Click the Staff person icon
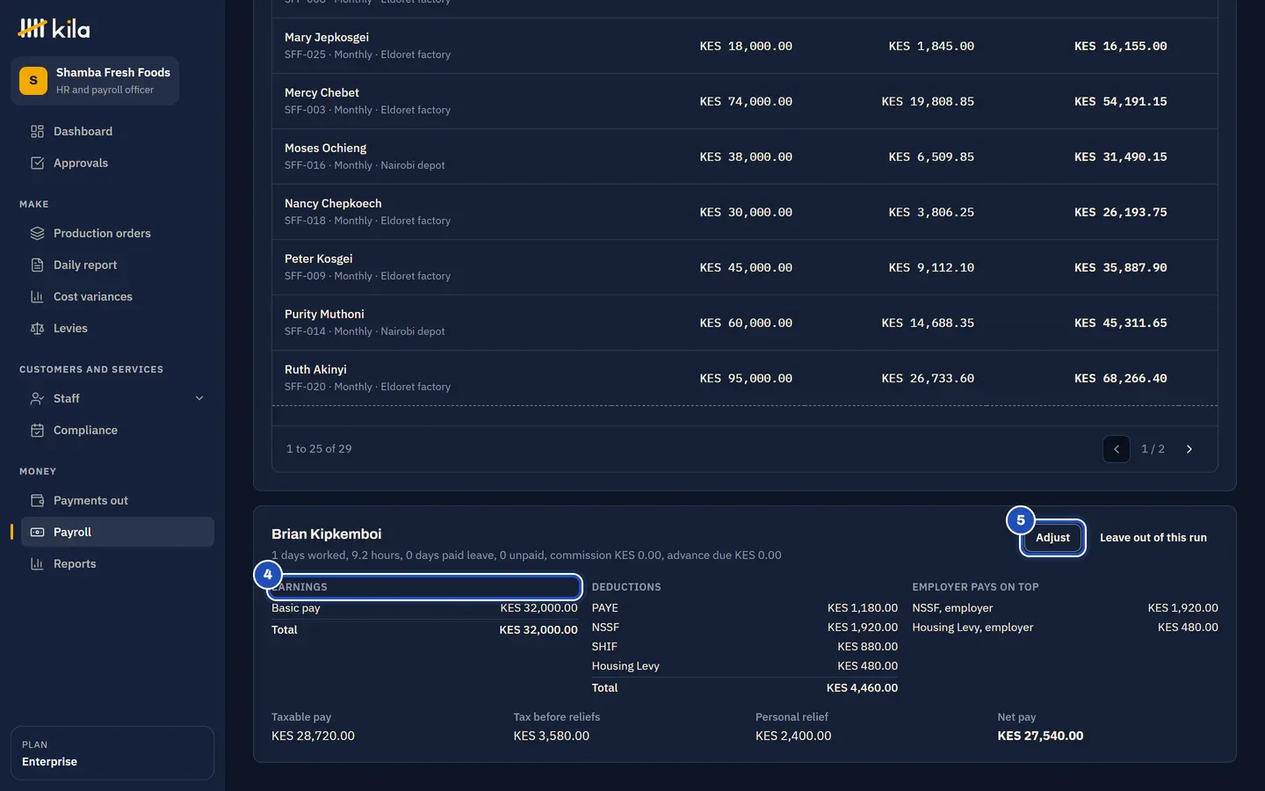This screenshot has width=1265, height=791. 37,399
